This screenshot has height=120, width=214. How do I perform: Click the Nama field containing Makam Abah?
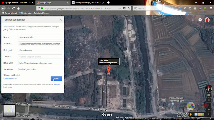click(x=40, y=37)
